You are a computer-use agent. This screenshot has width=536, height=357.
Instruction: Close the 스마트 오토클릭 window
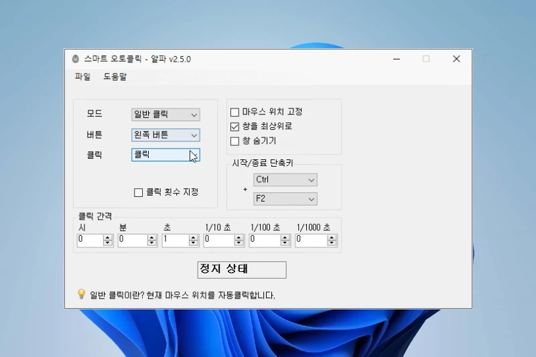tap(456, 59)
